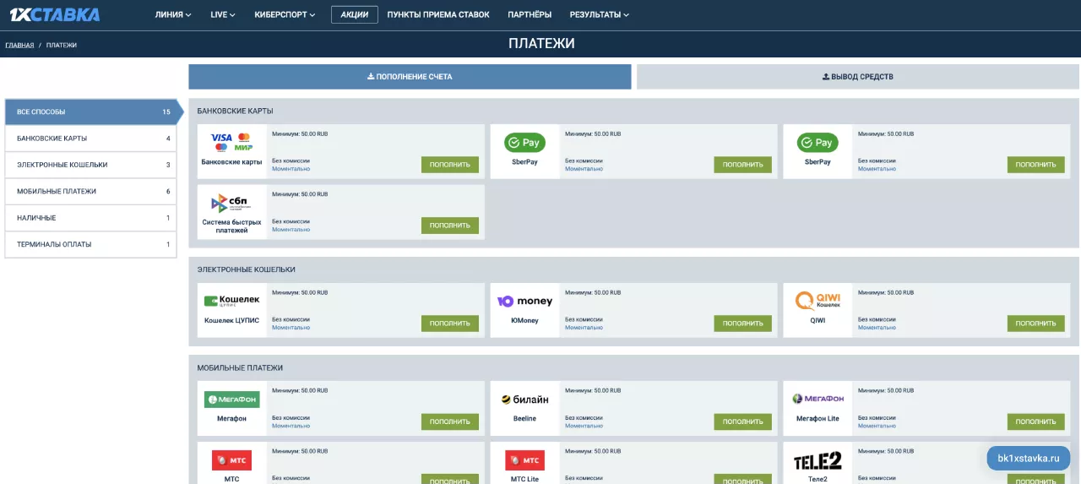This screenshot has height=484, width=1081.
Task: Filter by НАЛИЧНЫЕ in the sidebar
Action: (90, 218)
